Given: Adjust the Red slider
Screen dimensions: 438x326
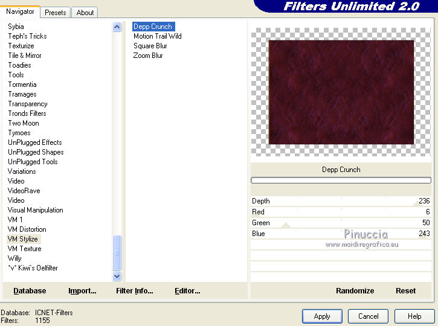Looking at the screenshot, I should (x=341, y=212).
